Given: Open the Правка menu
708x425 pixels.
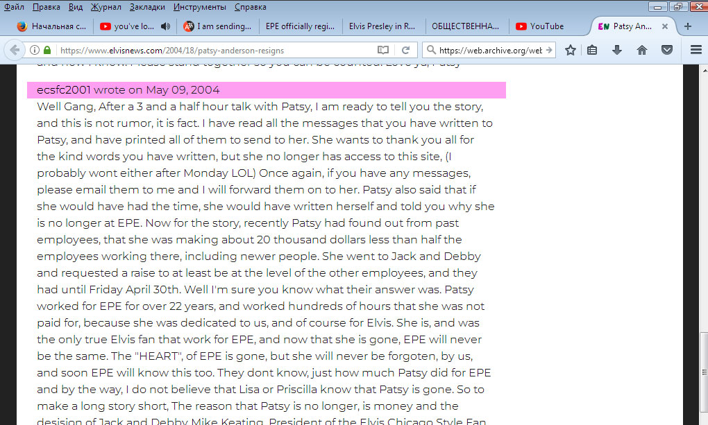Looking at the screenshot, I should [x=46, y=7].
